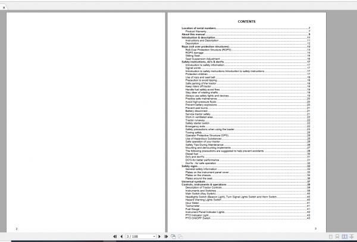This screenshot has width=357, height=242.
Task: Jump to the last page
Action: [x=166, y=237]
